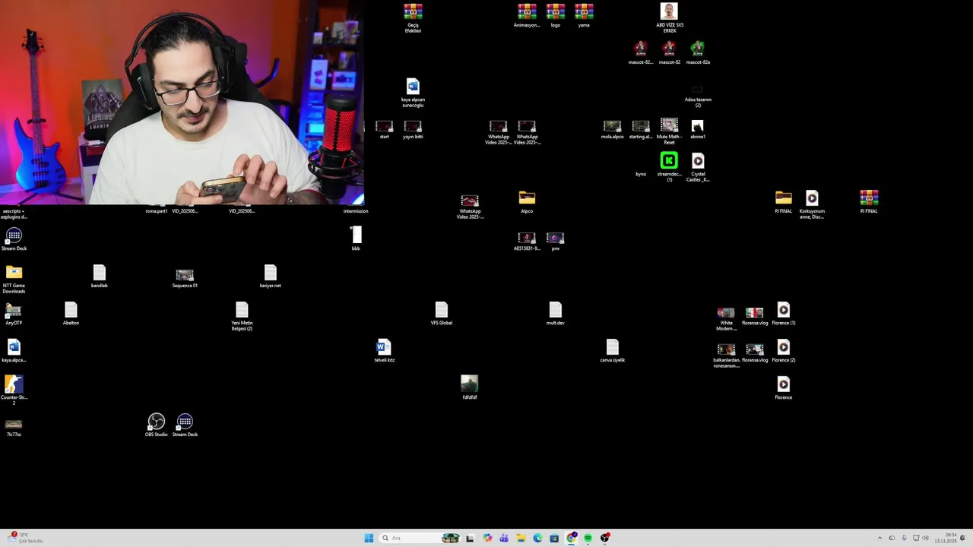Click the Windows Start button
This screenshot has width=973, height=547.
(369, 538)
